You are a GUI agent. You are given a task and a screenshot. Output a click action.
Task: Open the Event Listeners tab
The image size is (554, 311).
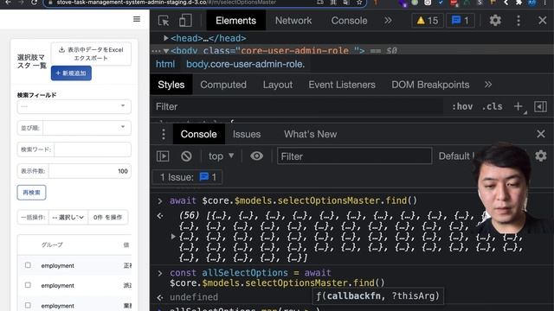coord(342,85)
